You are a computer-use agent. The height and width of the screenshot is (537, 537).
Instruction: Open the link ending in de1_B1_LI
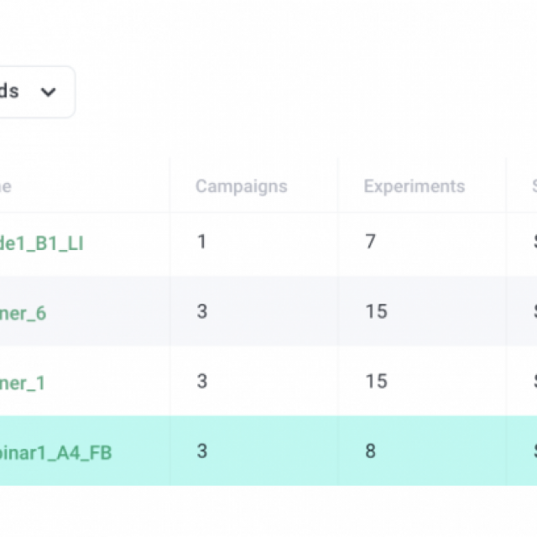[42, 243]
